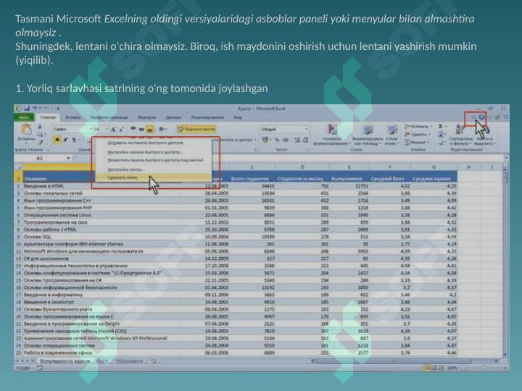The height and width of the screenshot is (391, 522).
Task: Click Insert cells (Вставить) in Cells group
Action: (418, 126)
